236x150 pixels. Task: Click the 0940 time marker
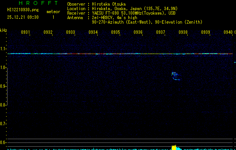[228, 32]
